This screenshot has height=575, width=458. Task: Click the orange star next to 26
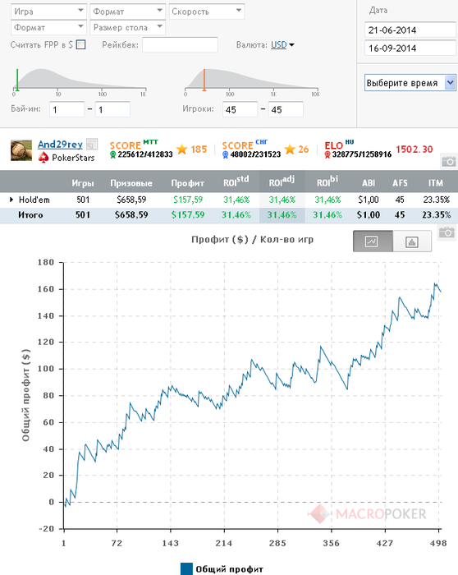click(290, 149)
